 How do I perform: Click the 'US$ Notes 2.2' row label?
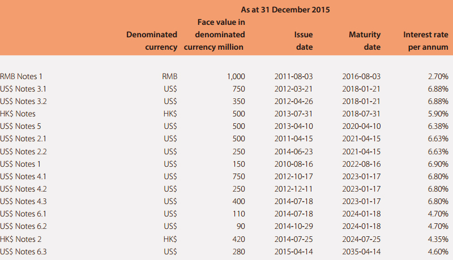pyautogui.click(x=23, y=151)
